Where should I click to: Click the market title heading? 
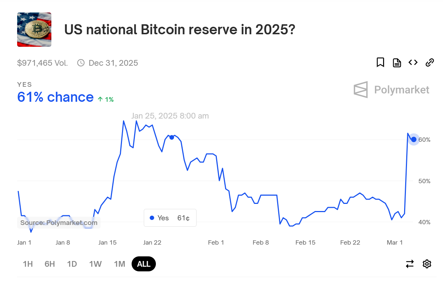[179, 30]
